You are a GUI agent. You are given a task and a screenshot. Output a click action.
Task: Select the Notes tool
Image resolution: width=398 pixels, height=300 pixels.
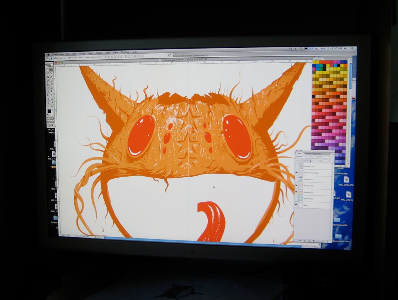48,103
